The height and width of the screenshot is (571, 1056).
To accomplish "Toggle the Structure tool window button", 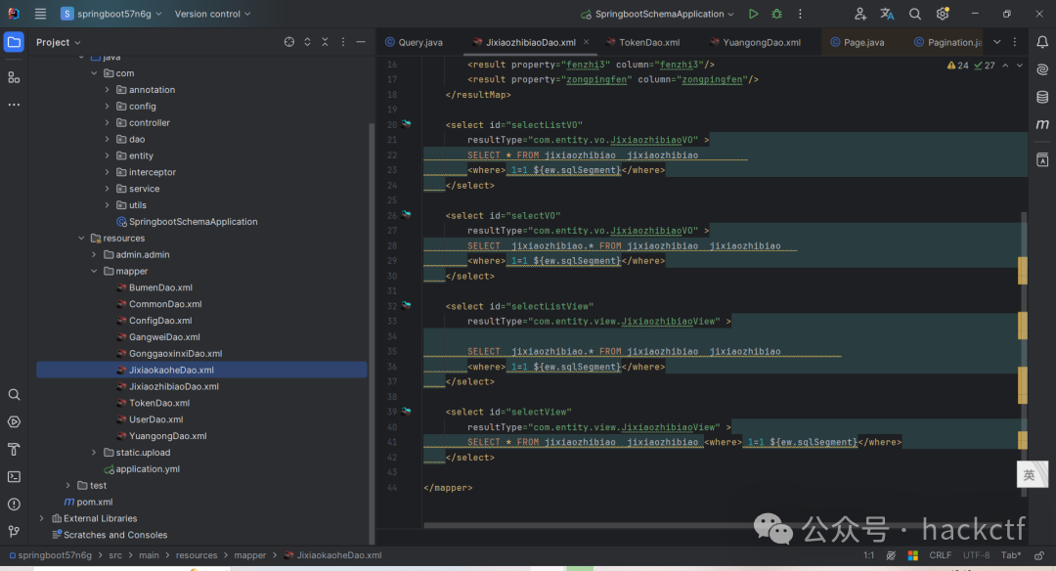I will tap(14, 77).
